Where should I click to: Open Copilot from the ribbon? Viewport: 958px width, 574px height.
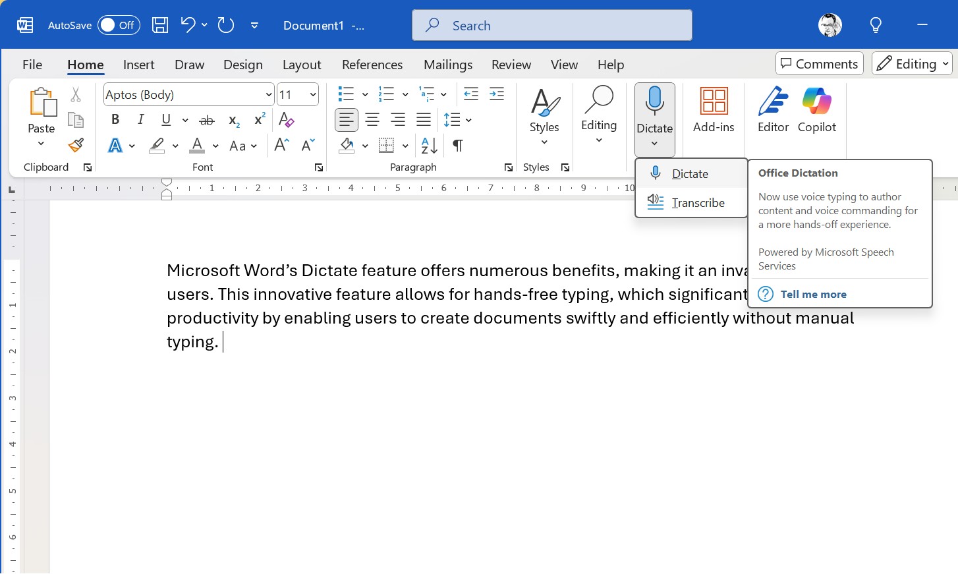(x=817, y=111)
